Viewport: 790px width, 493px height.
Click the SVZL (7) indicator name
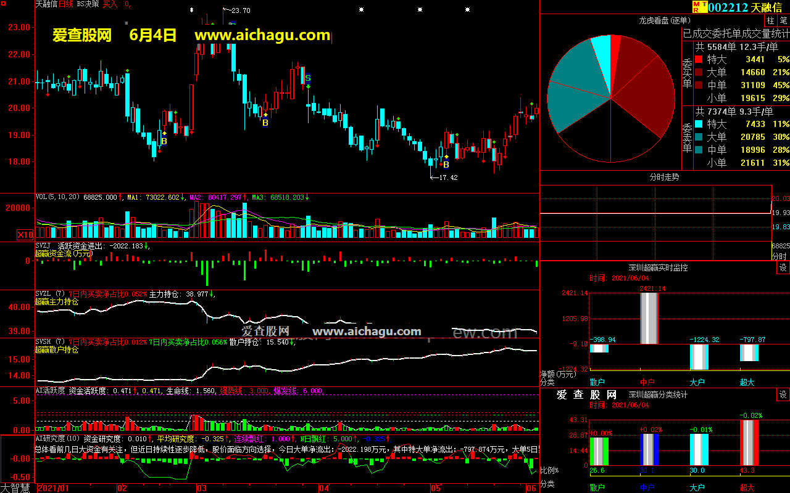pos(50,294)
